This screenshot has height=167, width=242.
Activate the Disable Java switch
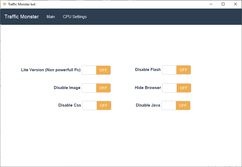coord(176,105)
